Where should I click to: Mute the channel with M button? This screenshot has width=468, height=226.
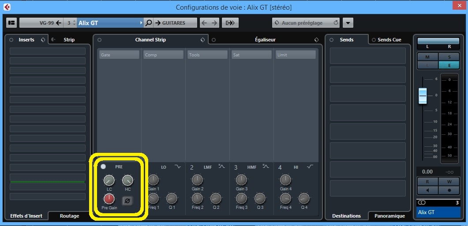coord(427,57)
